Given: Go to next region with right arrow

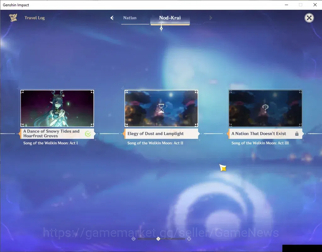Looking at the screenshot, I should (x=210, y=18).
